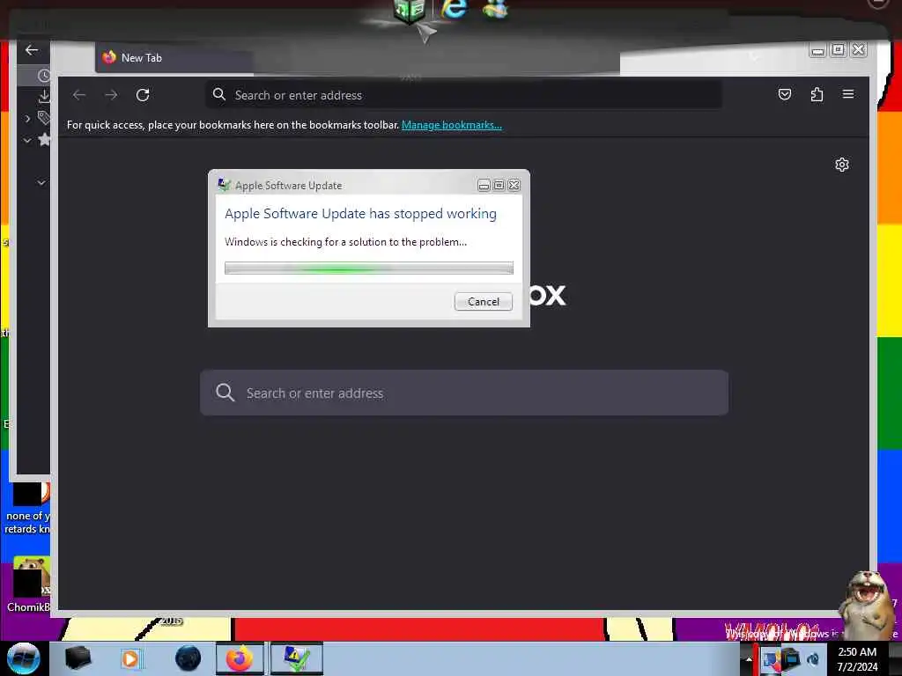Click the flag tray icon
The height and width of the screenshot is (676, 902).
coord(771,659)
